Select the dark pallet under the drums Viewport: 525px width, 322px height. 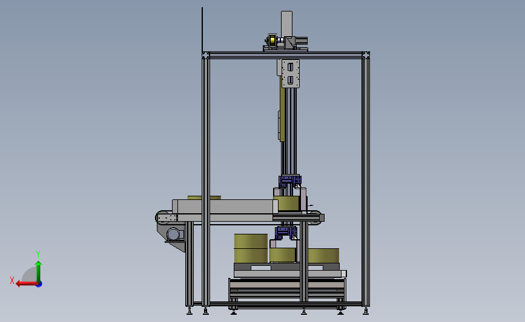click(x=286, y=266)
